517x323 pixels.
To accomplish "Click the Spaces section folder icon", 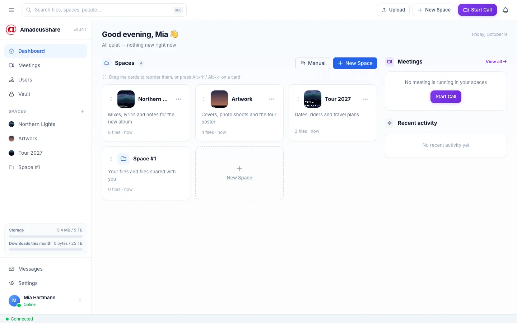I will pyautogui.click(x=107, y=63).
